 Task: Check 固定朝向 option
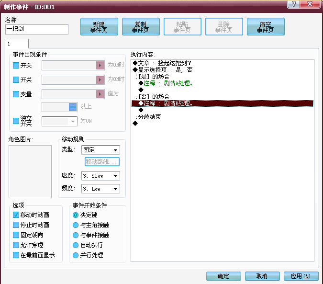click(x=16, y=235)
